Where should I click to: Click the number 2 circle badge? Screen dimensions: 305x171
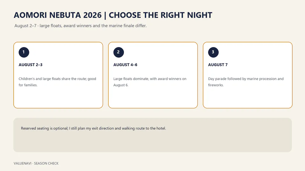tap(119, 52)
